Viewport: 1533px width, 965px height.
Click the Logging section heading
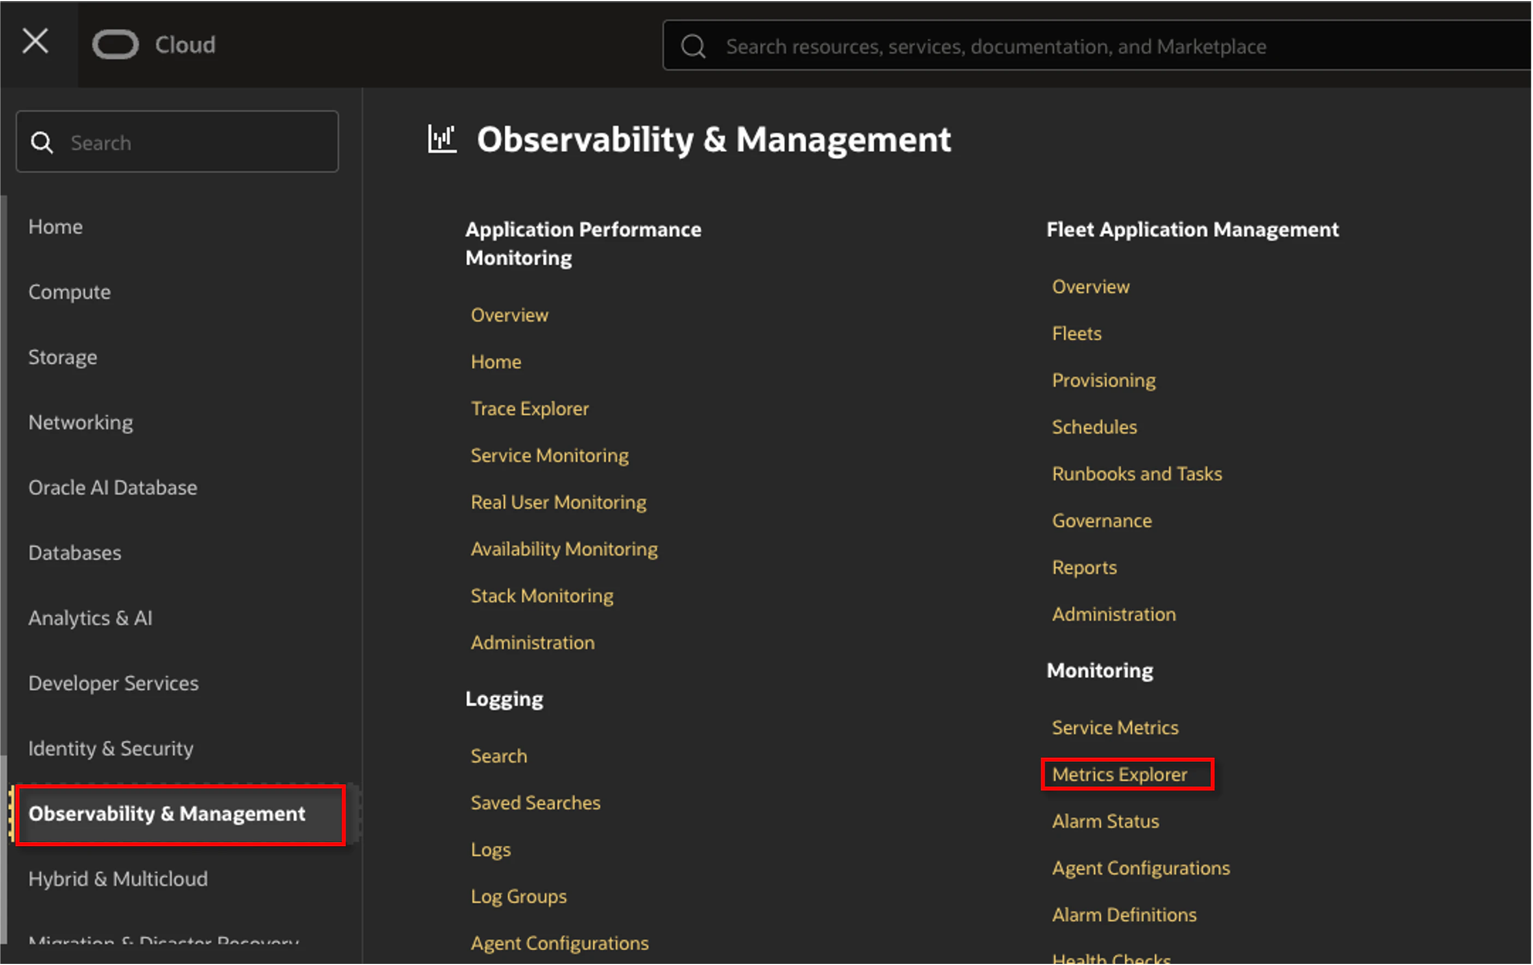(x=504, y=699)
